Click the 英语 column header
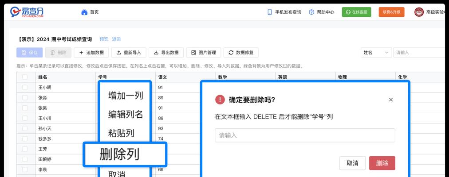 [305, 77]
